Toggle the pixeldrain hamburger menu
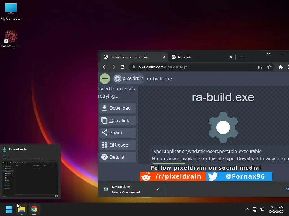The image size is (289, 216). coord(105,79)
